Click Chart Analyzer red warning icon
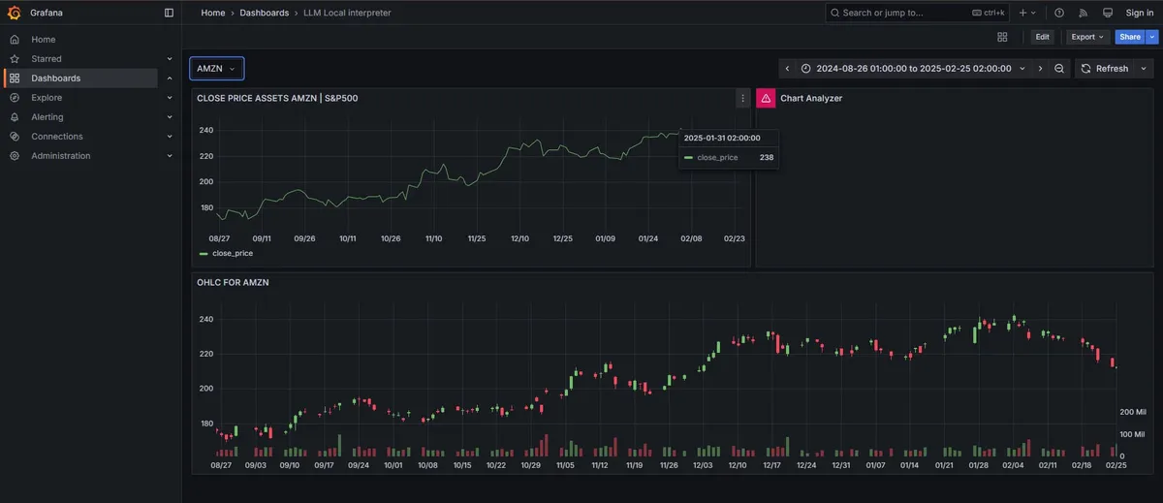1163x503 pixels. pos(766,98)
